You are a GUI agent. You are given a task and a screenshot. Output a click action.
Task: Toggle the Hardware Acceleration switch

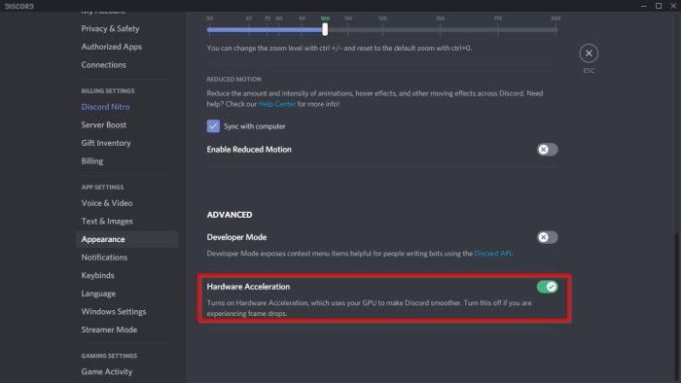547,287
